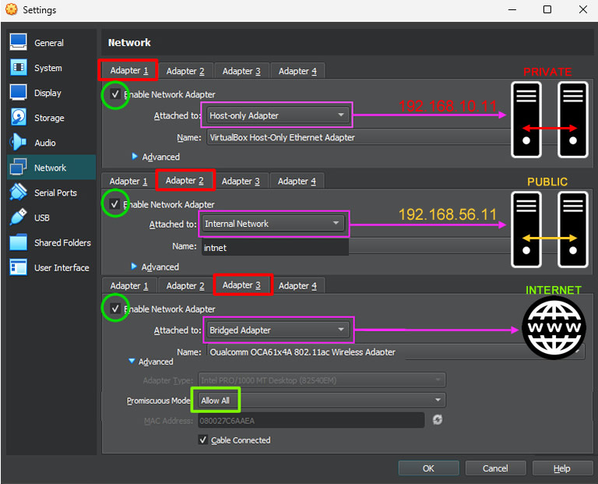Select the Network icon in sidebar
Viewport: 598px width, 484px height.
pyautogui.click(x=18, y=168)
